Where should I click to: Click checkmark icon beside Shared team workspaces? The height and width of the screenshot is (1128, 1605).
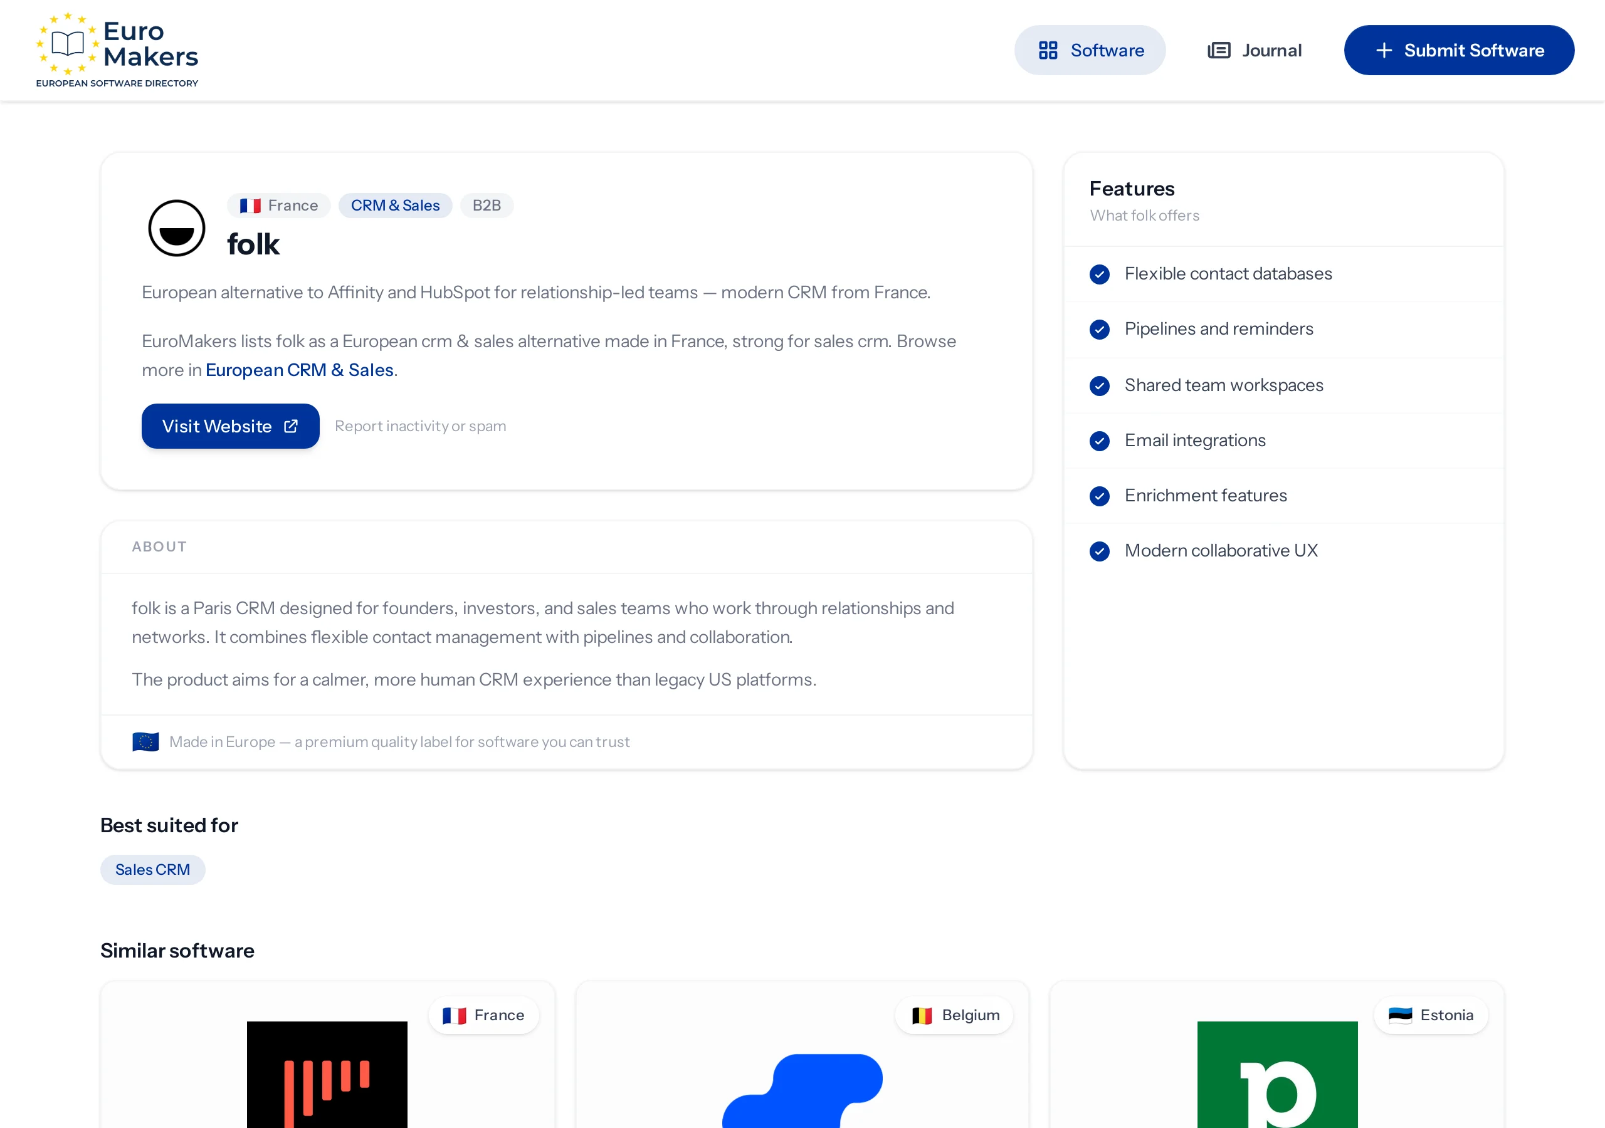pos(1100,386)
